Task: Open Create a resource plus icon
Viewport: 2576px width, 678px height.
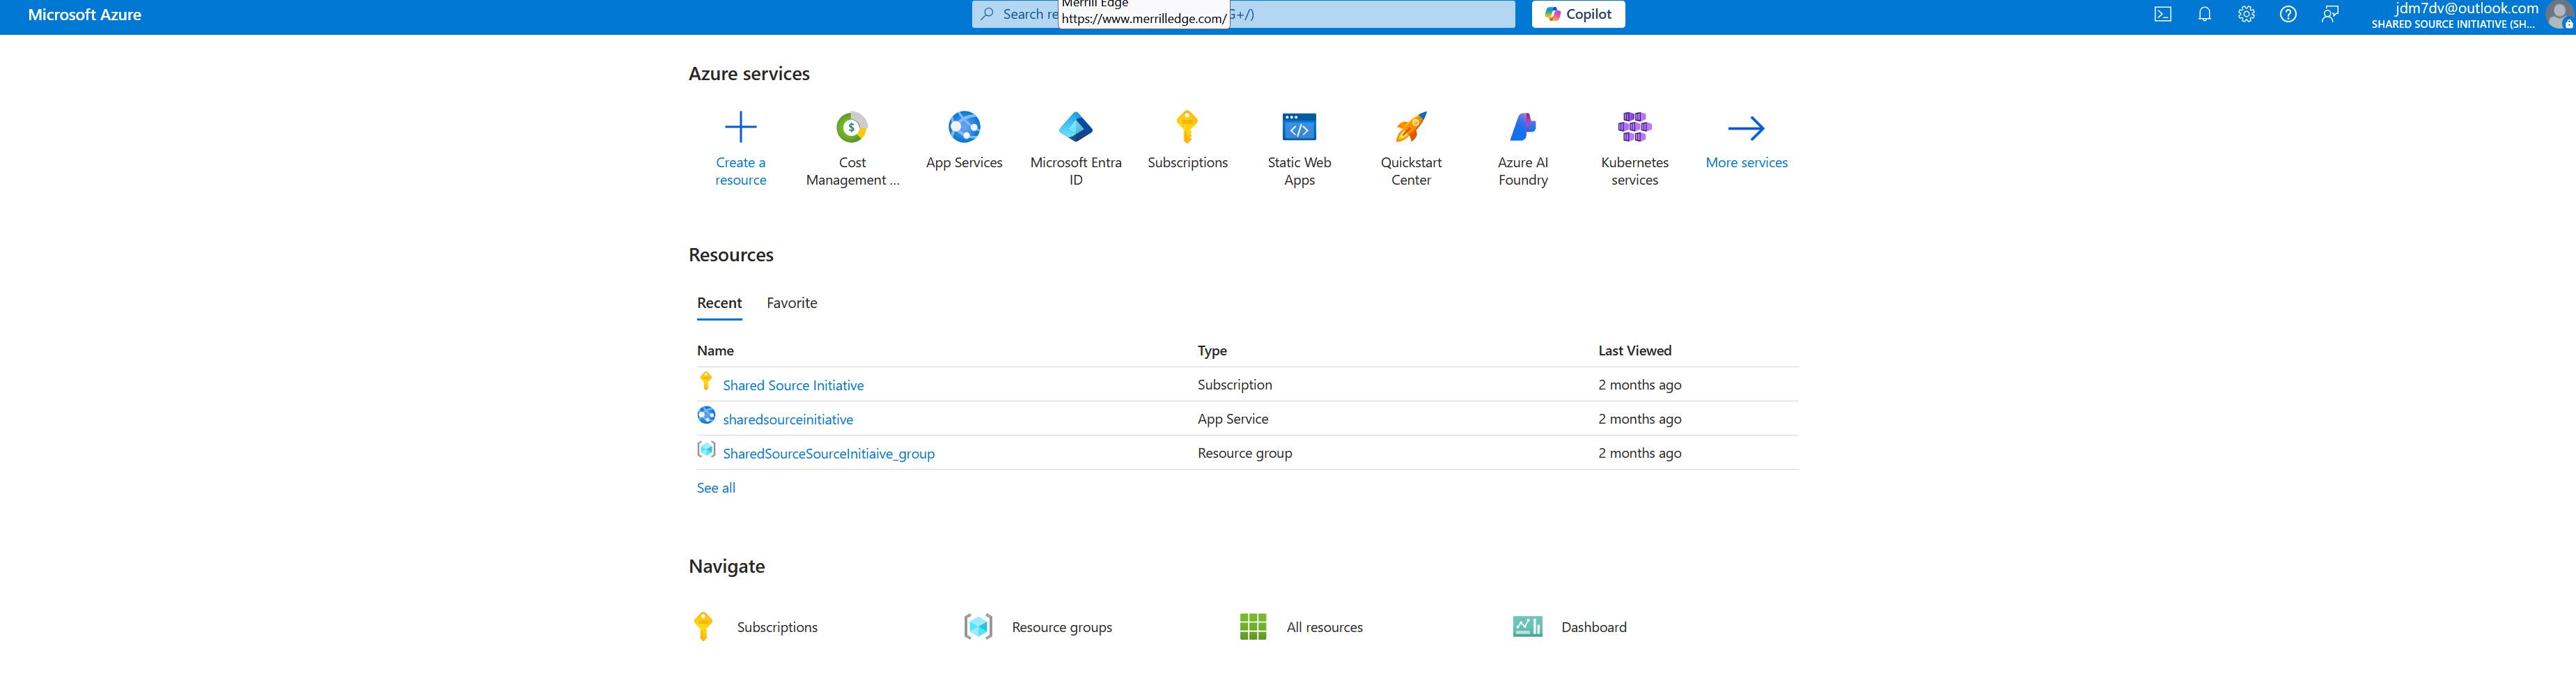Action: (740, 127)
